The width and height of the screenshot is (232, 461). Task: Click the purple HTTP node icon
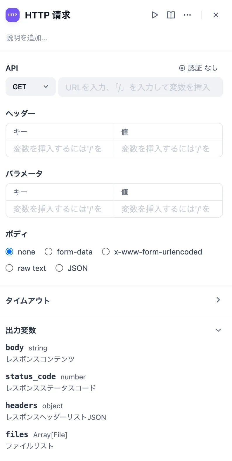(x=13, y=15)
